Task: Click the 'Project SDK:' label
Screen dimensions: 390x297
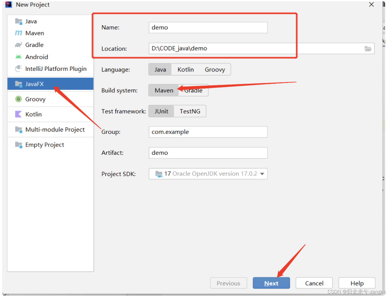Action: click(x=119, y=174)
